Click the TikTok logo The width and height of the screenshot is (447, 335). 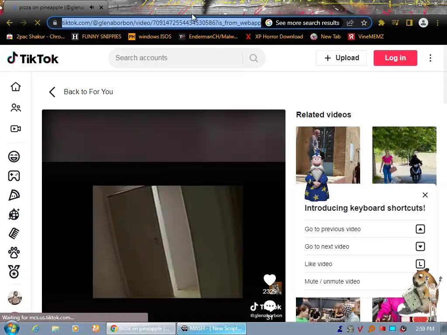33,58
